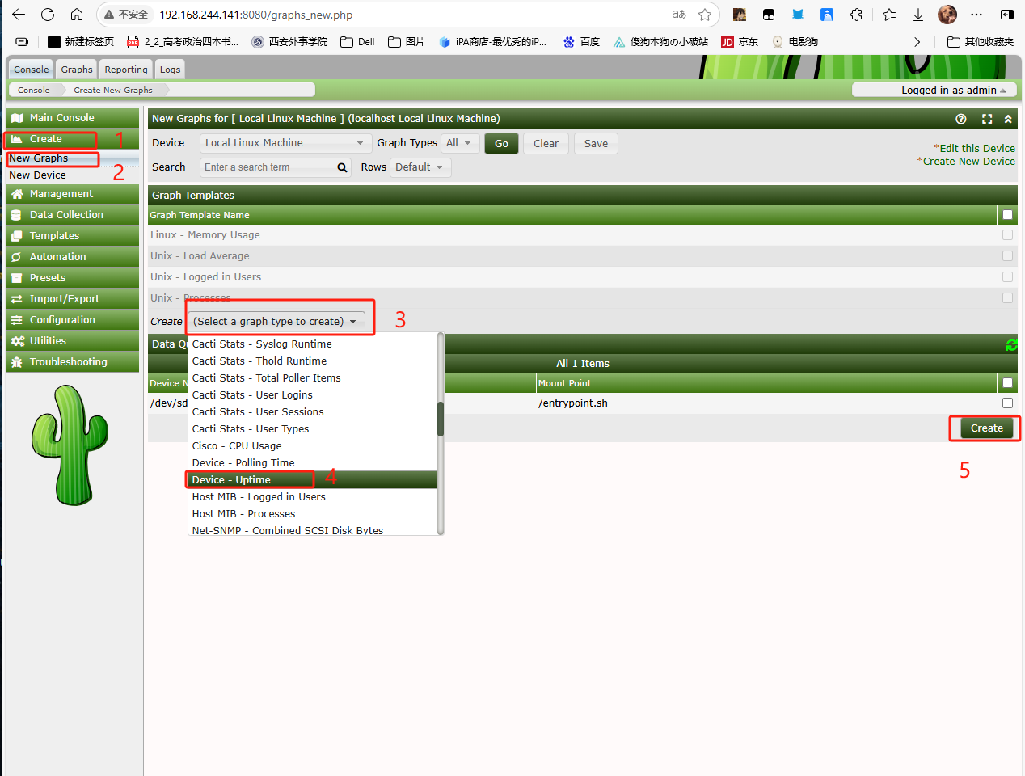Bookmark page with star icon
The image size is (1025, 776).
coord(705,15)
